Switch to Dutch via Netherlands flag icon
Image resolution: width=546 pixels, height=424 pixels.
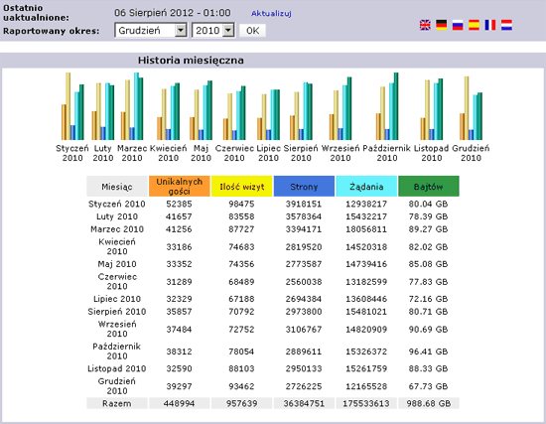[506, 25]
